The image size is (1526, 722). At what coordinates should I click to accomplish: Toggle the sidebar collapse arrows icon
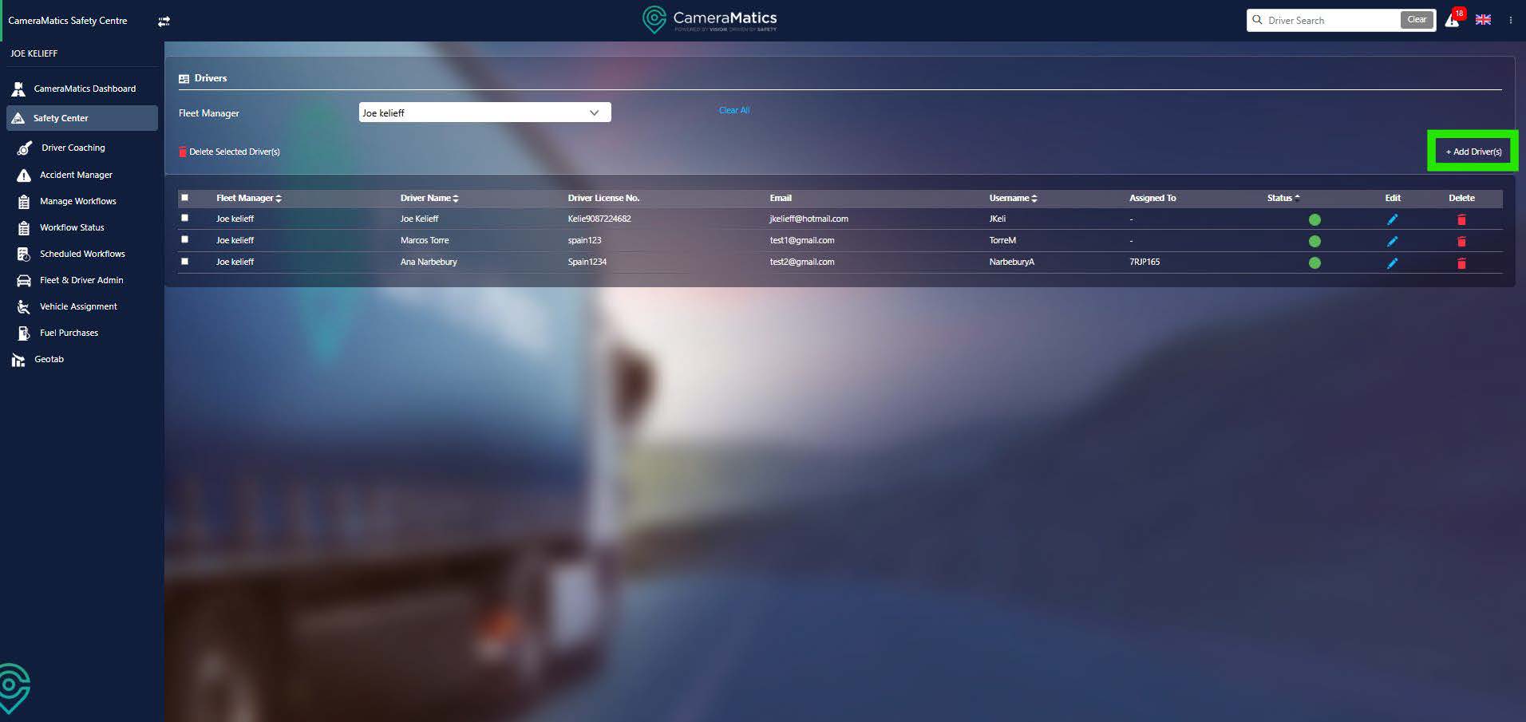(x=164, y=22)
